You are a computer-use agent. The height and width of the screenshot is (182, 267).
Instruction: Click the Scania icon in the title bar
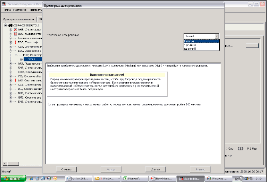pos(4,4)
